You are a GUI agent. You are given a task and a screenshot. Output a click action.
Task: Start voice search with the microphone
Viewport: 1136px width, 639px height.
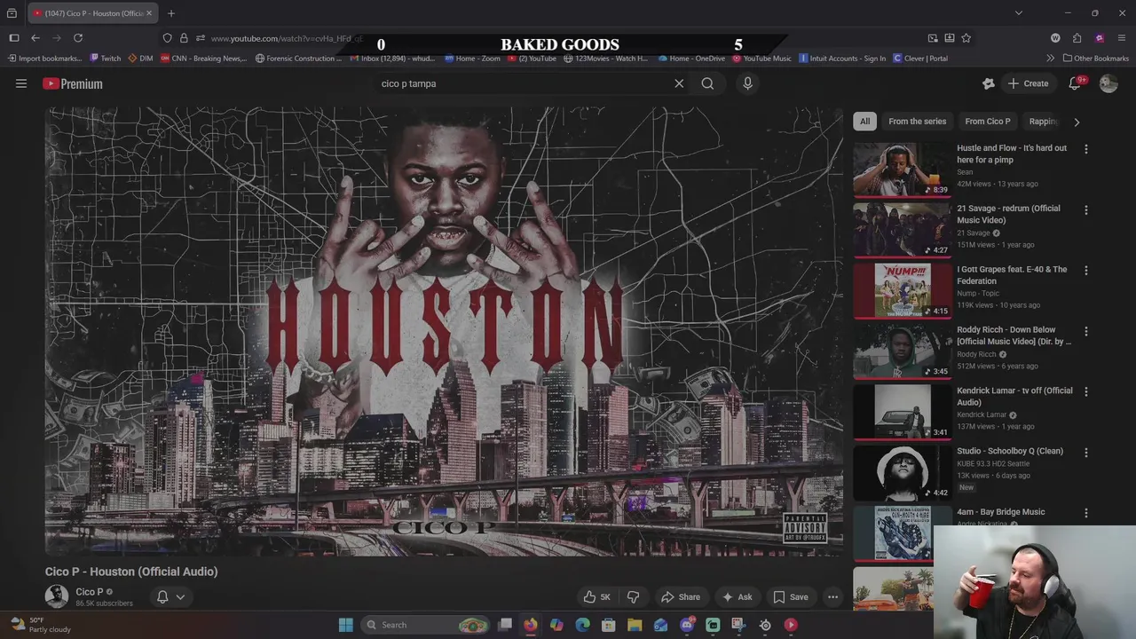(x=747, y=83)
